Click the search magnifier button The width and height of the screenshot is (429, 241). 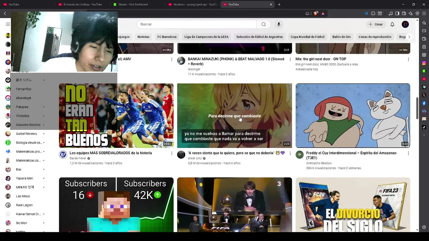[263, 24]
